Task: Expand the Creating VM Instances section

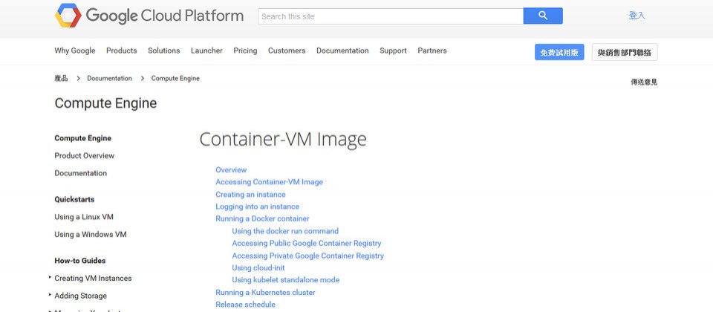Action: 50,277
